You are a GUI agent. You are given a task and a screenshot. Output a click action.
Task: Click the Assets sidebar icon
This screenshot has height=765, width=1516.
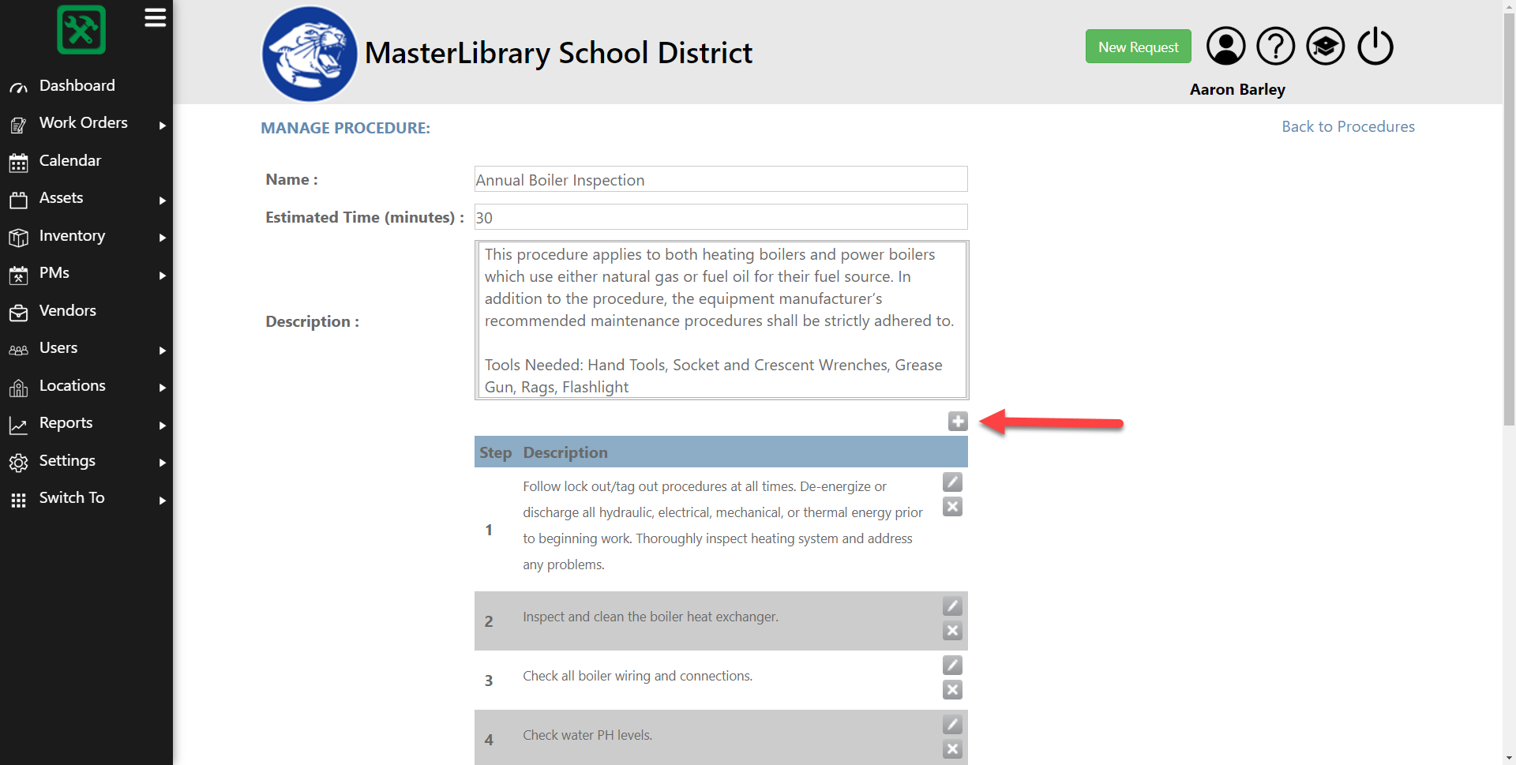[18, 200]
